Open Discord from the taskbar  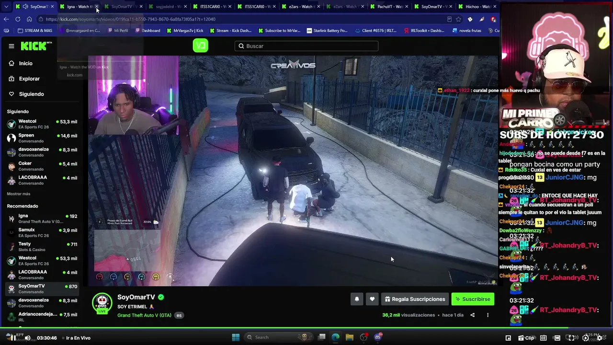click(x=378, y=337)
